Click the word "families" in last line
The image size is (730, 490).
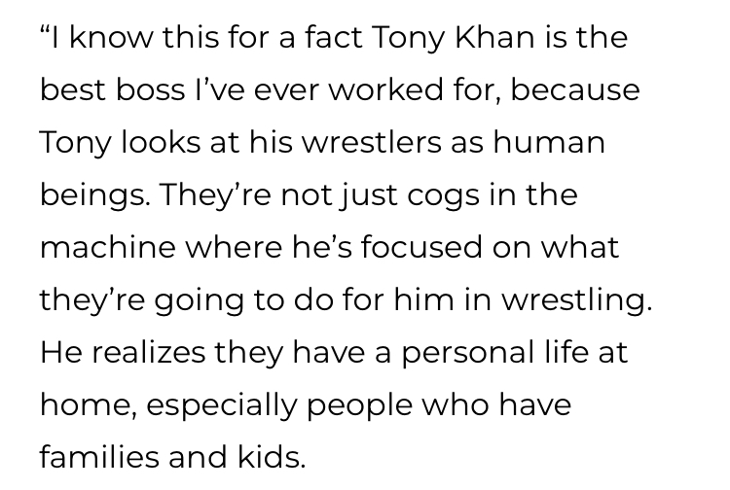point(99,457)
